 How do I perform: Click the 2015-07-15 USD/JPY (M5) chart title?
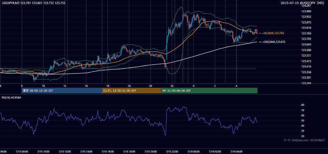[303, 3]
